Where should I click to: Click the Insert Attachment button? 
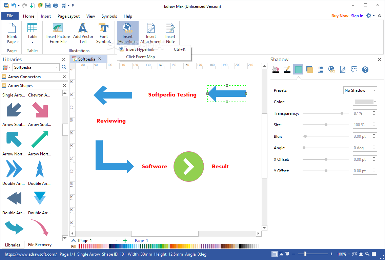coord(151,34)
